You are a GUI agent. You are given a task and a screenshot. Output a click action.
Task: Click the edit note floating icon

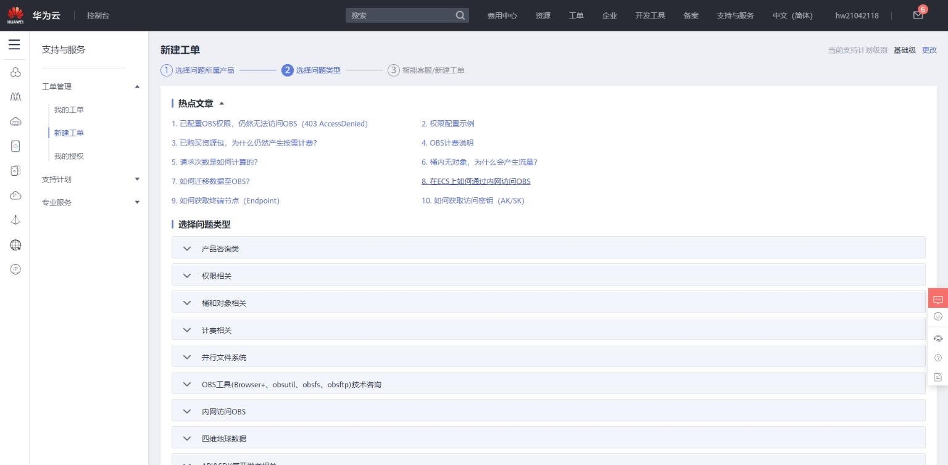click(x=938, y=377)
